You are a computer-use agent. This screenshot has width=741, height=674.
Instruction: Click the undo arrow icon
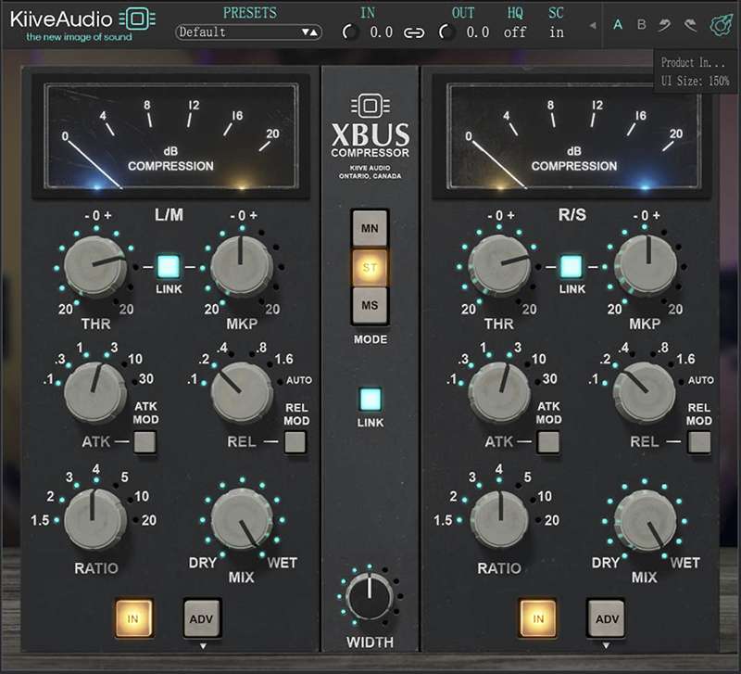point(665,25)
